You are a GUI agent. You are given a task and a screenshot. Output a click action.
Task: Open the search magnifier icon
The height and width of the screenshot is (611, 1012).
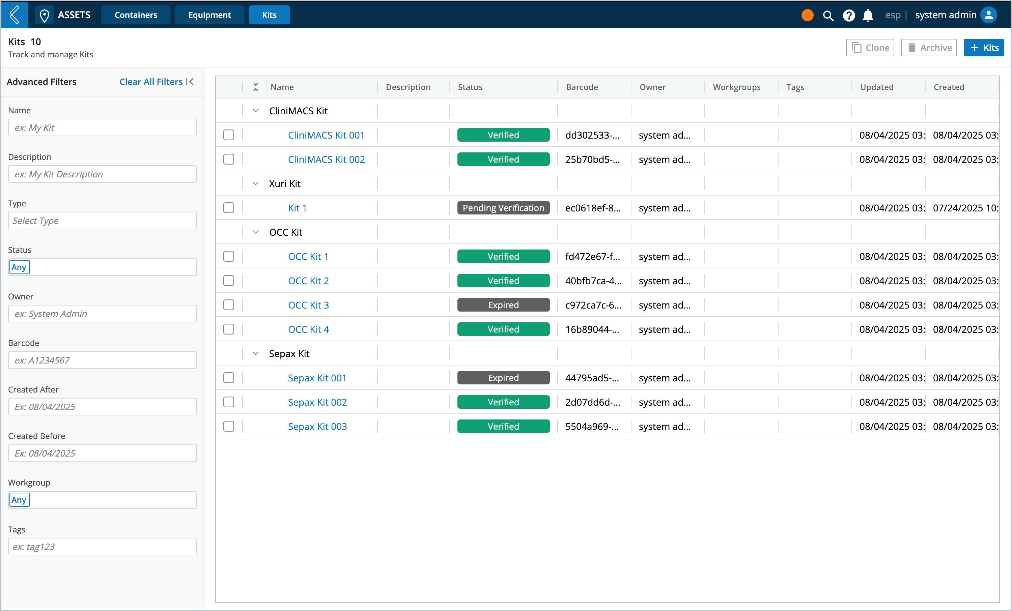point(828,16)
